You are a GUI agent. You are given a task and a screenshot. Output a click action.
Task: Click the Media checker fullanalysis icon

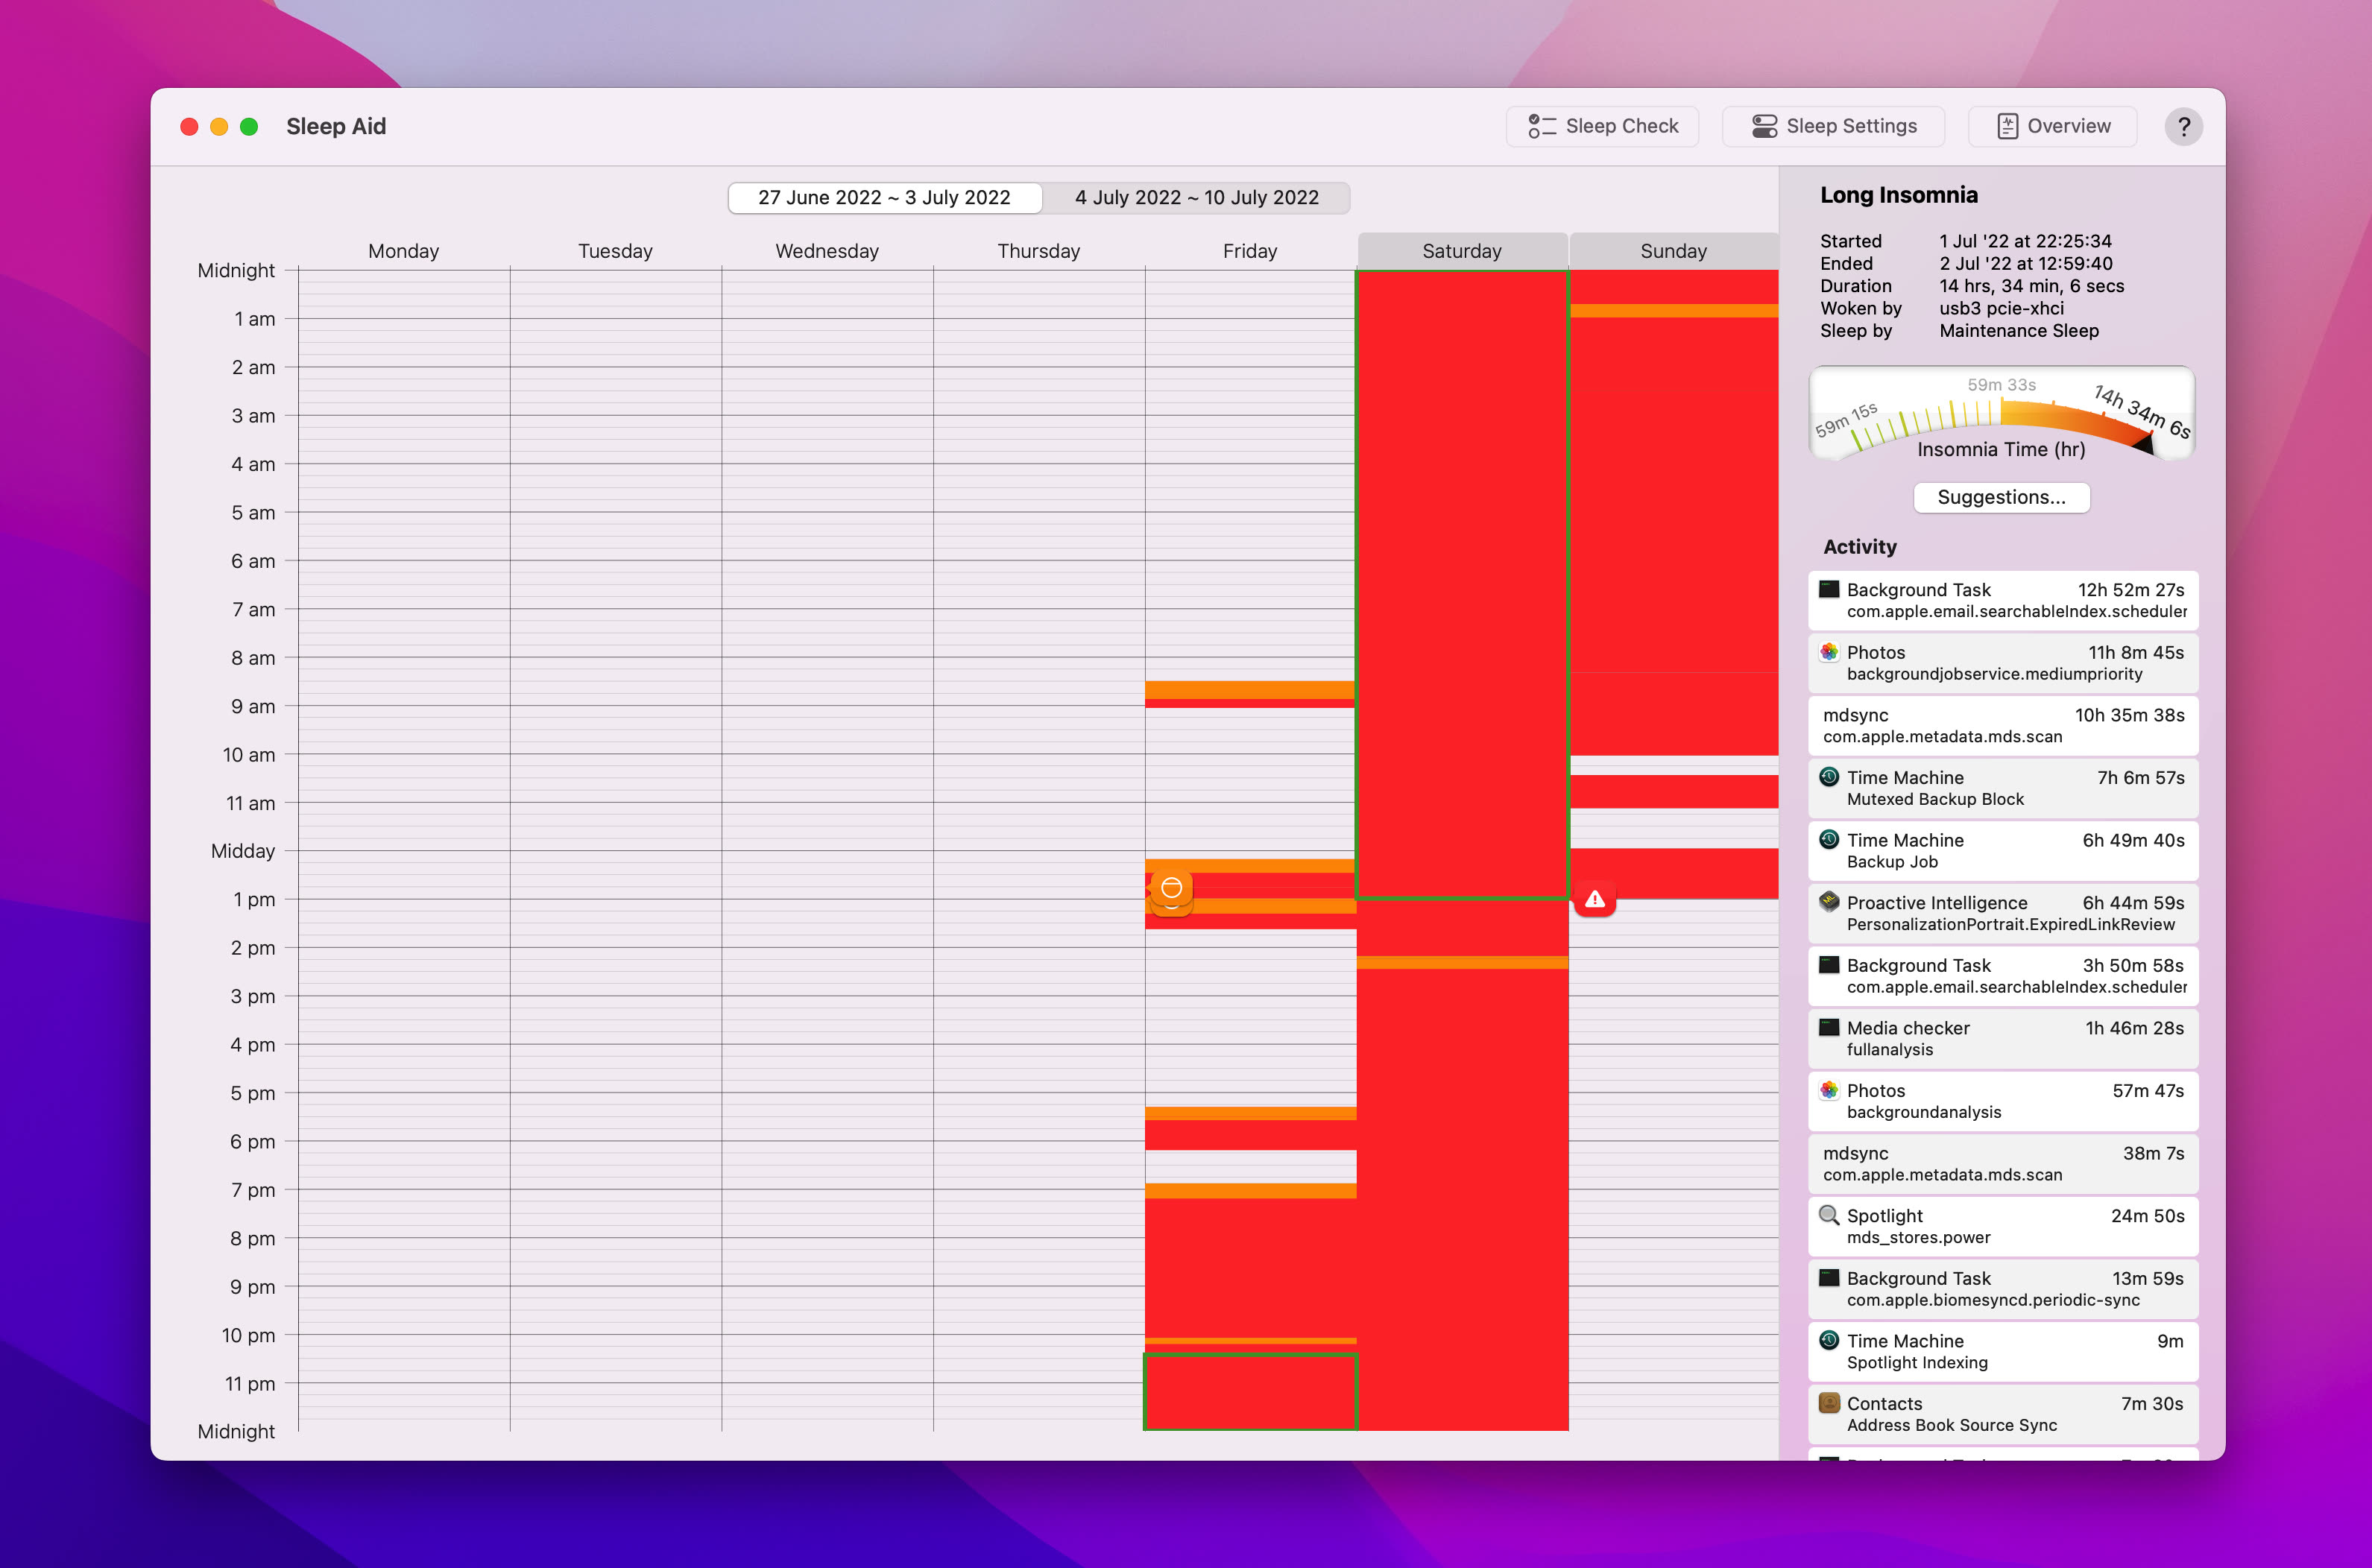[x=1829, y=1027]
